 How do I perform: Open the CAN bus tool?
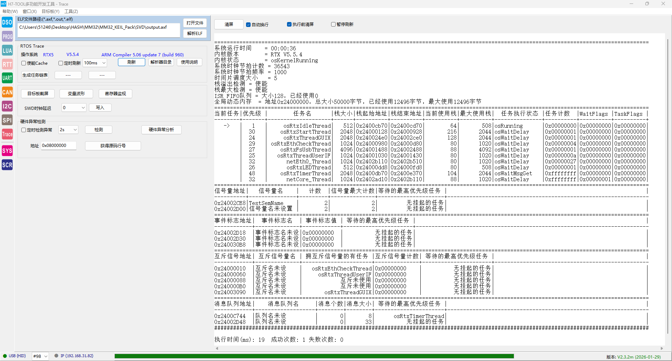tap(7, 92)
